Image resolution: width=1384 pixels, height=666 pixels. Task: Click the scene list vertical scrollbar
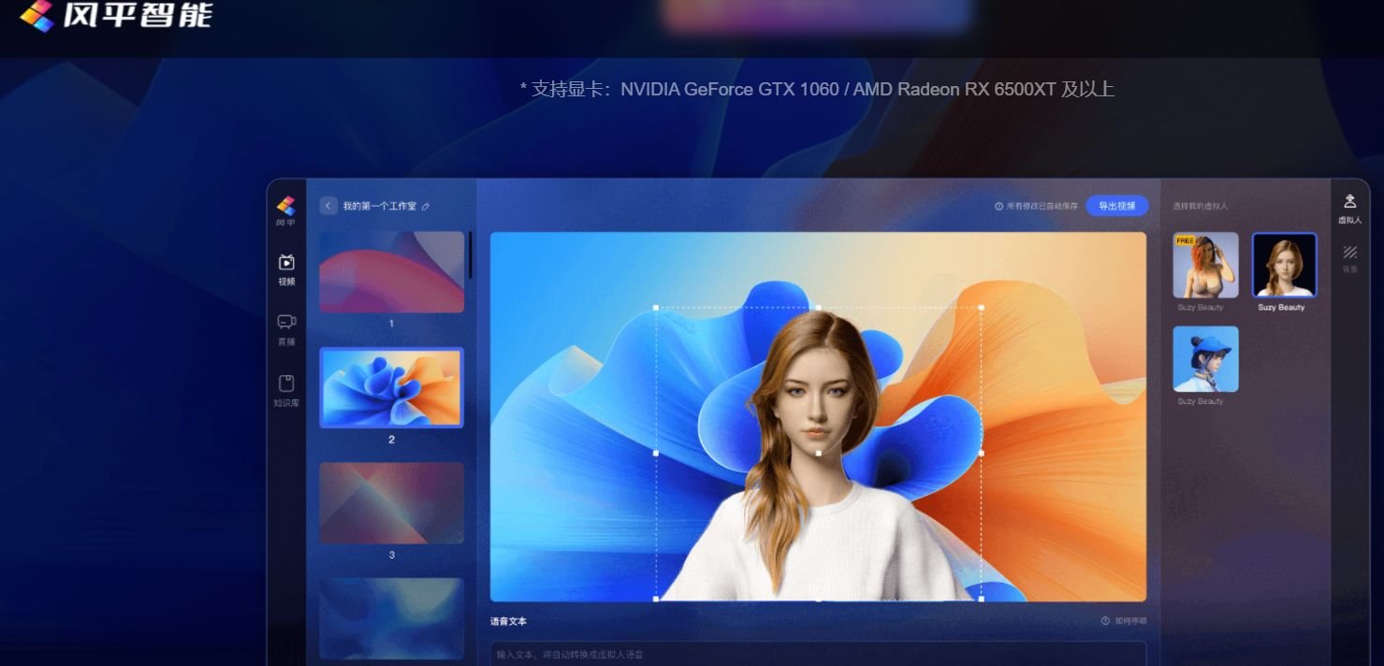click(471, 255)
